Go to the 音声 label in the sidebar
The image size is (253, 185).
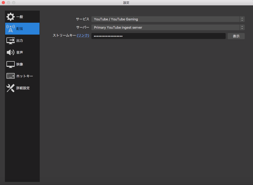pos(20,52)
